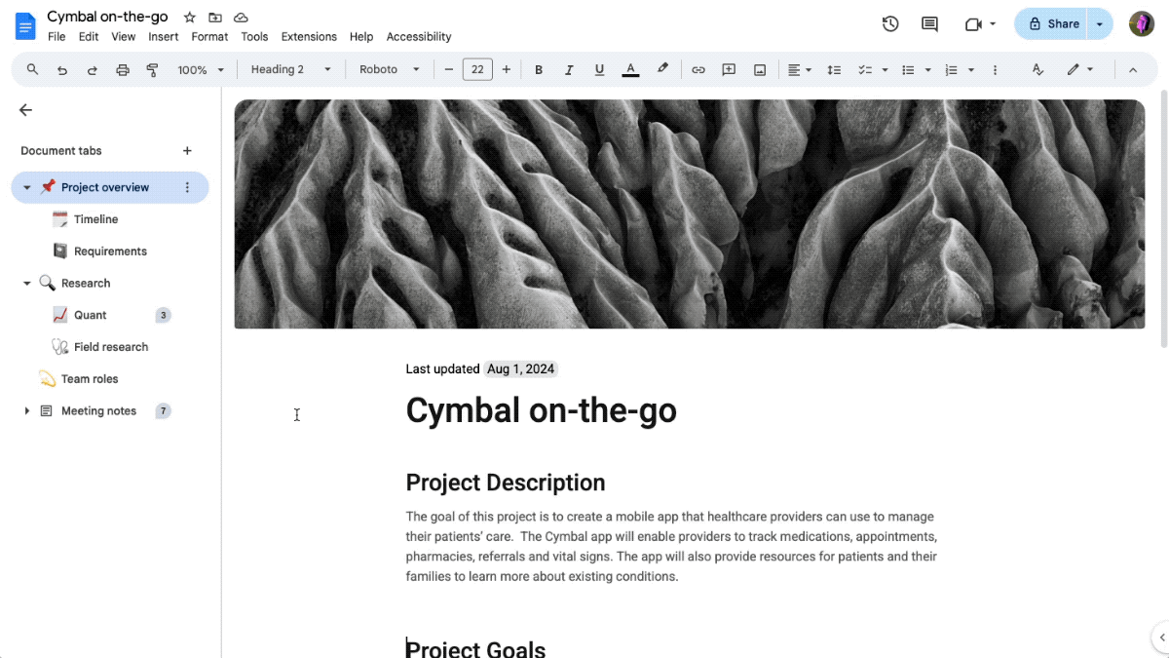The image size is (1169, 658).
Task: Select the Paint format tool
Action: point(152,69)
